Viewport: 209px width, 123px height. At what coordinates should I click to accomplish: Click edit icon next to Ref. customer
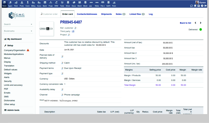point(75,28)
